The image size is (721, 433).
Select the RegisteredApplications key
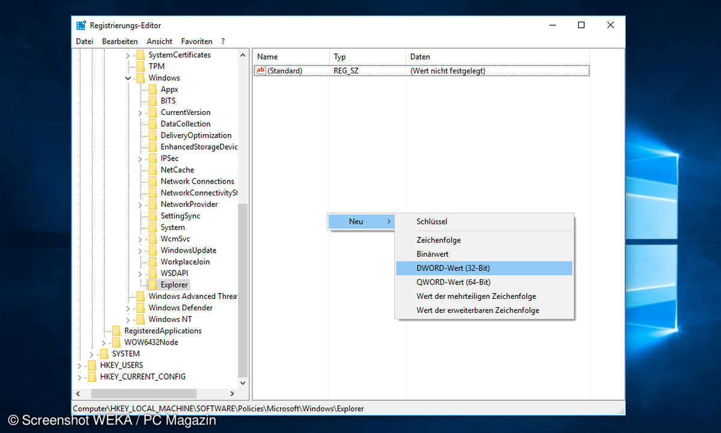[x=163, y=331]
